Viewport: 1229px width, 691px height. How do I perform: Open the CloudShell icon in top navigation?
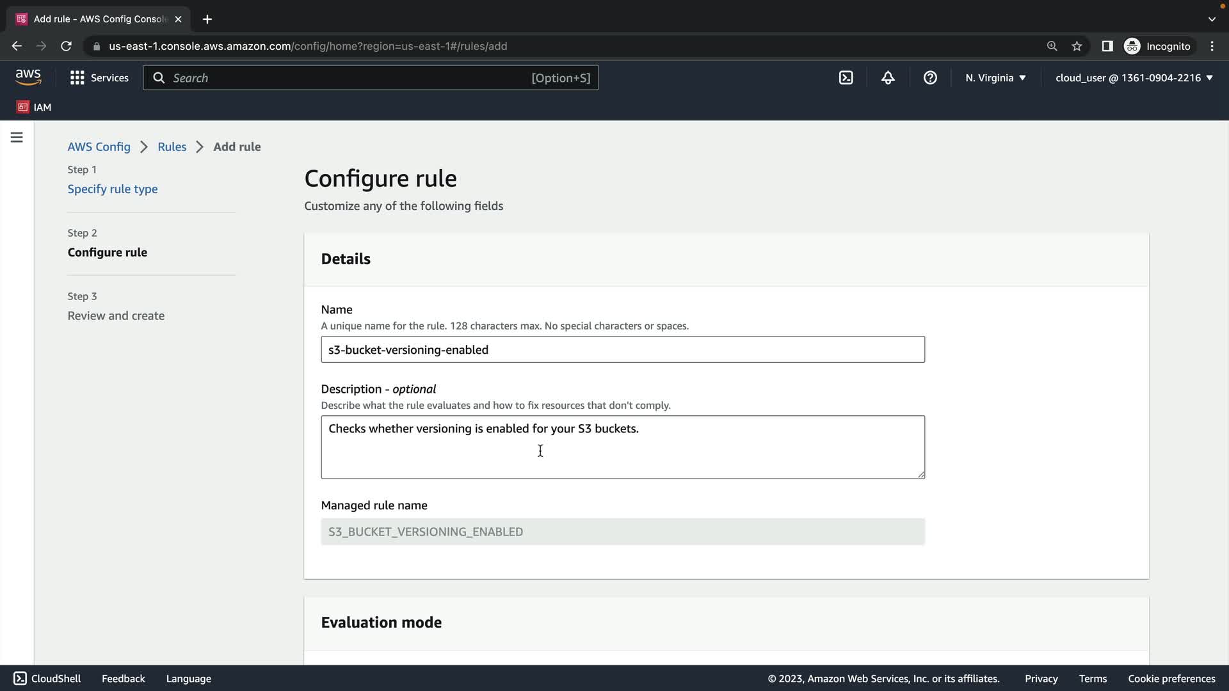click(846, 78)
